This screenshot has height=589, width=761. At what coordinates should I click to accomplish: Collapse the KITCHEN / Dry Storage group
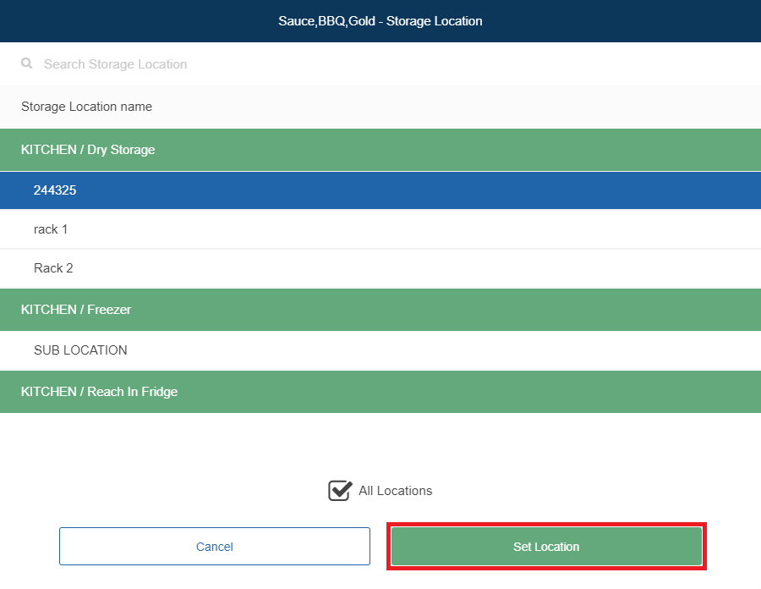click(88, 150)
